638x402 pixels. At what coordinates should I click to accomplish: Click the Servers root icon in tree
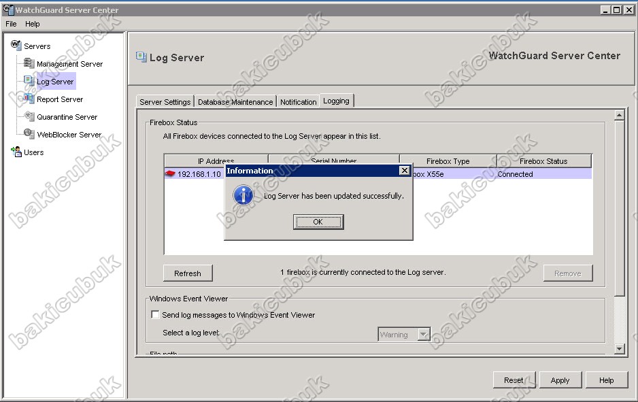pos(16,45)
